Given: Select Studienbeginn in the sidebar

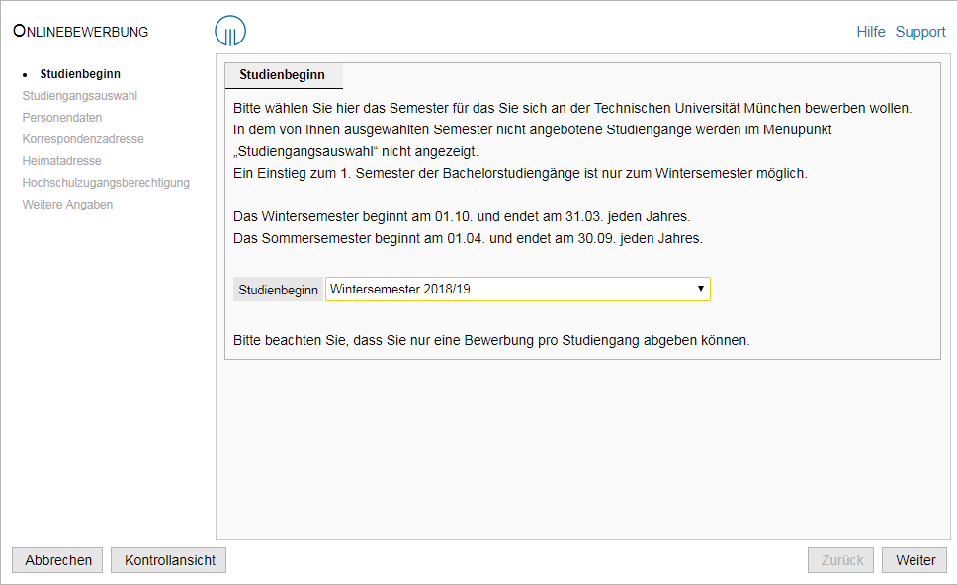Looking at the screenshot, I should (x=80, y=74).
